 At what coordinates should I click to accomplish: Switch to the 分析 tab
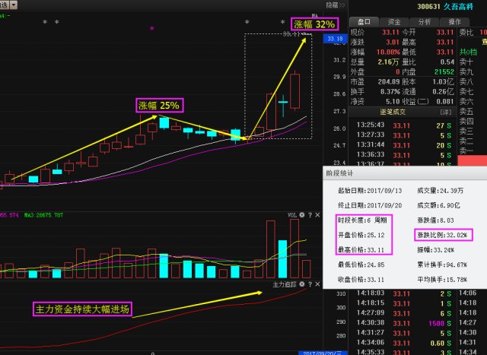coord(425,22)
